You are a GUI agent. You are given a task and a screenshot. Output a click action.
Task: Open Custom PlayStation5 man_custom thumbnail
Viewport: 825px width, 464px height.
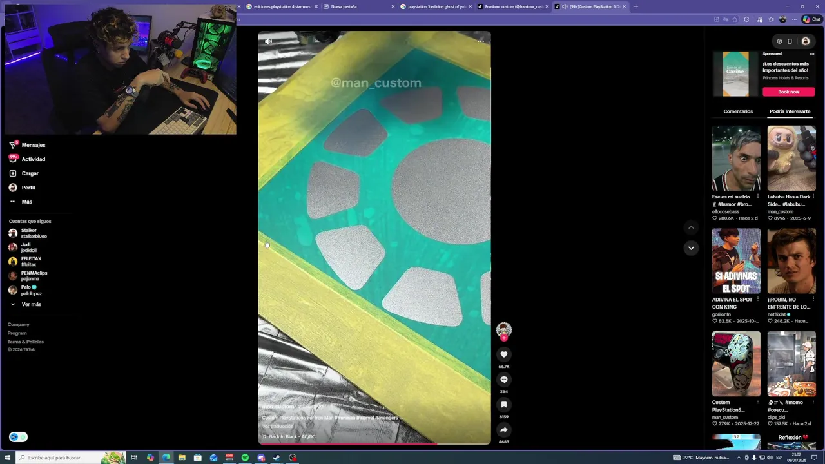point(736,364)
